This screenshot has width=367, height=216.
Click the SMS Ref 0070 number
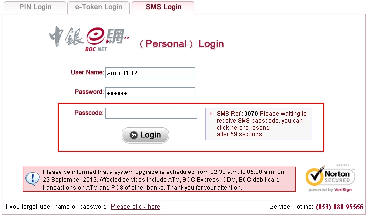pyautogui.click(x=251, y=114)
